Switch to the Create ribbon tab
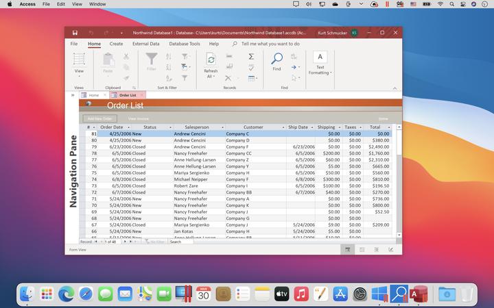The image size is (494, 308). 116,44
